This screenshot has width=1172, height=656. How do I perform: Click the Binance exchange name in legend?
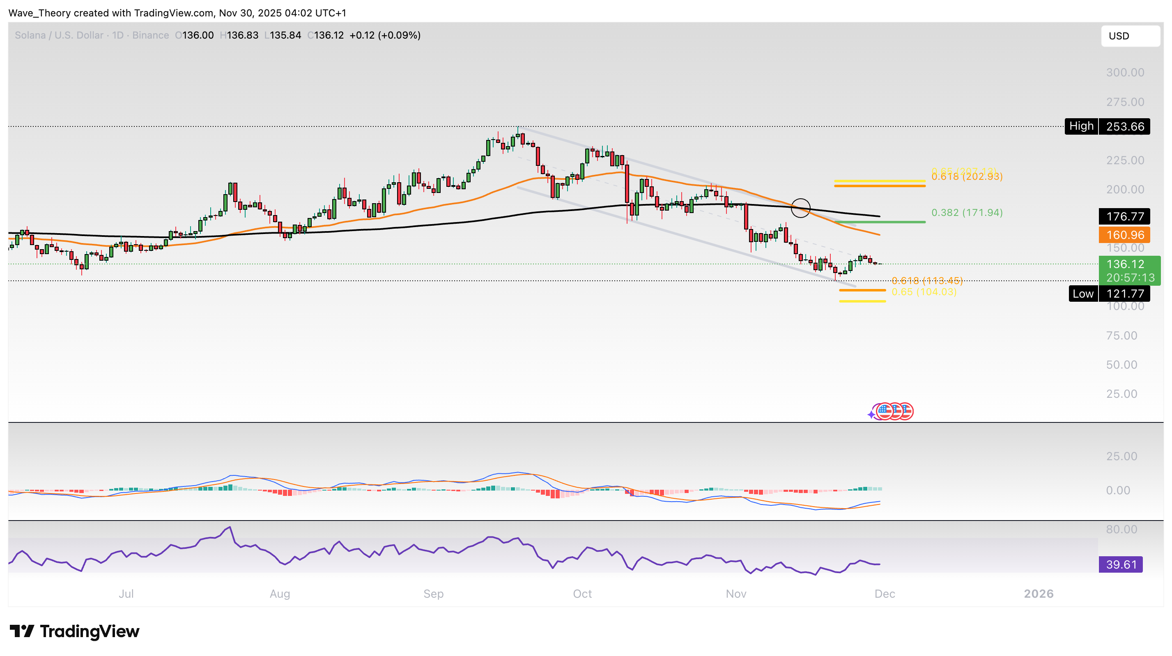[x=150, y=35]
